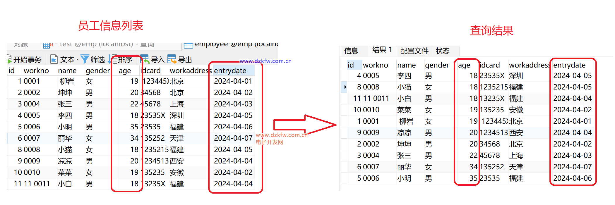Viewport: 615px width, 205px height.
Task: Click the 筛选 filter funnel icon
Action: pos(85,59)
